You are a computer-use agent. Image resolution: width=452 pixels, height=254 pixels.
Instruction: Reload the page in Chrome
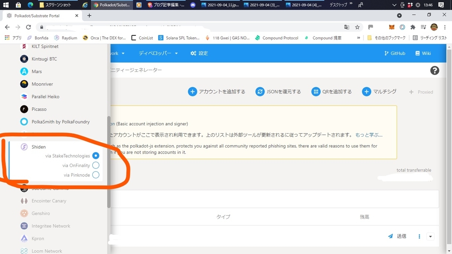click(28, 27)
